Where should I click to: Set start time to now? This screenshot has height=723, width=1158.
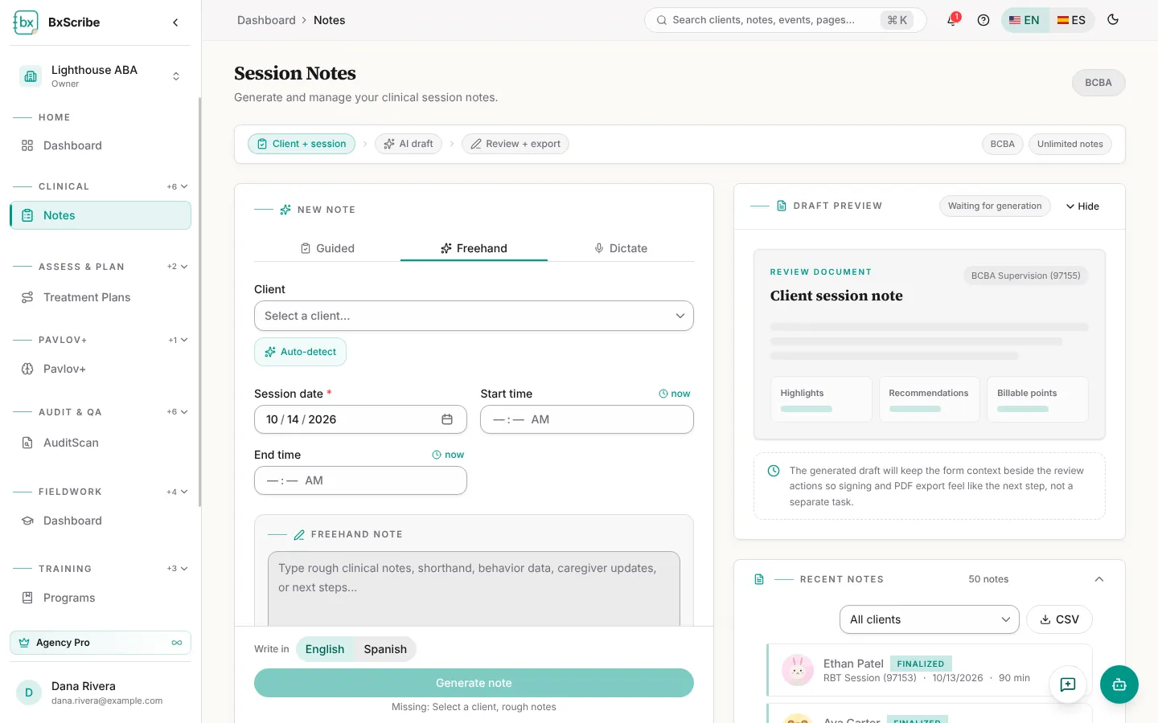[x=675, y=394]
